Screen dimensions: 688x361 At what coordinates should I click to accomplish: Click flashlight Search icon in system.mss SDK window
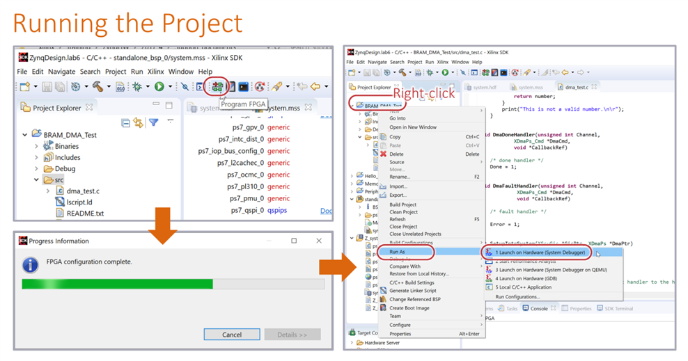point(276,87)
